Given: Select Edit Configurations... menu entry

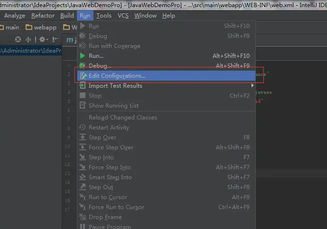Looking at the screenshot, I should 167,76.
